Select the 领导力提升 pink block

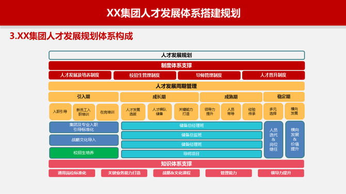point(281,173)
